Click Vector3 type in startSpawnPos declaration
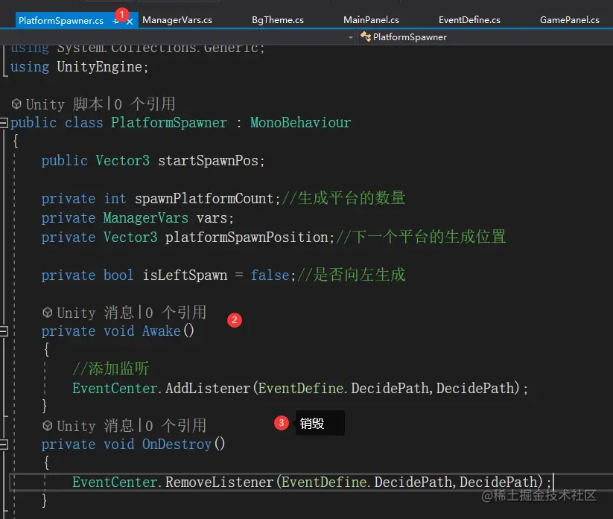613x519 pixels. 122,161
